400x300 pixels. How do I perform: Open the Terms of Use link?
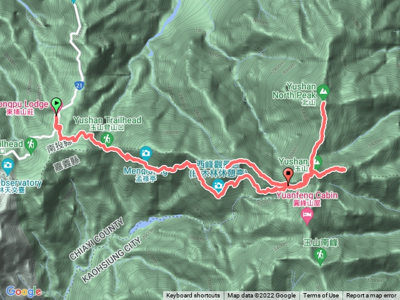(321, 296)
